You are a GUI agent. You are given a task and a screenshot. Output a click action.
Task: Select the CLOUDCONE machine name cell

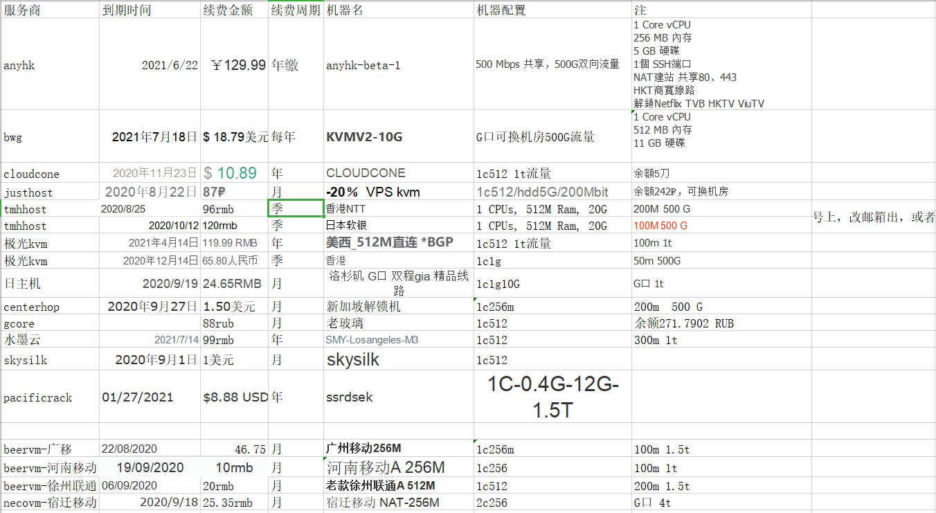pos(399,173)
